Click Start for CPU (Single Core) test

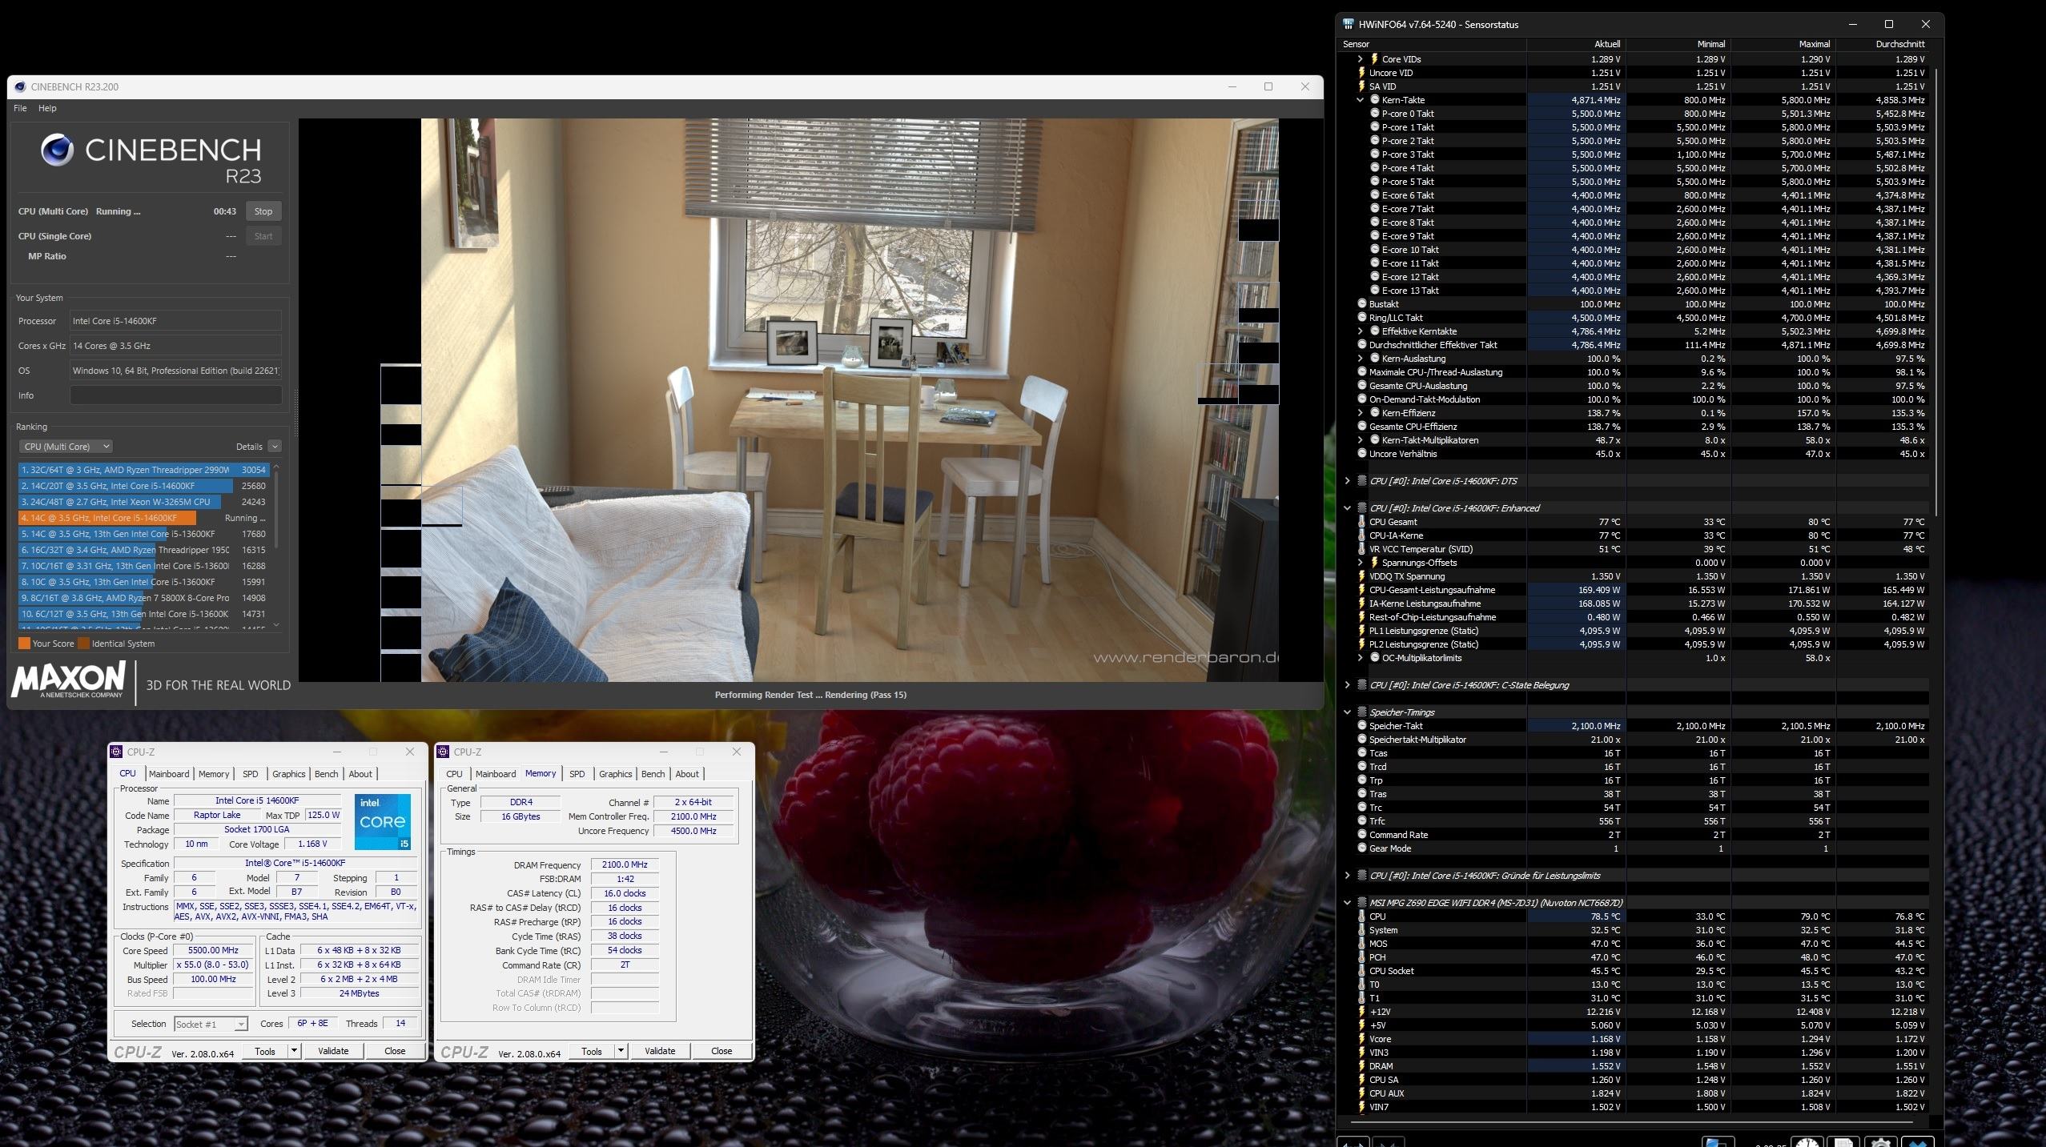pyautogui.click(x=263, y=236)
